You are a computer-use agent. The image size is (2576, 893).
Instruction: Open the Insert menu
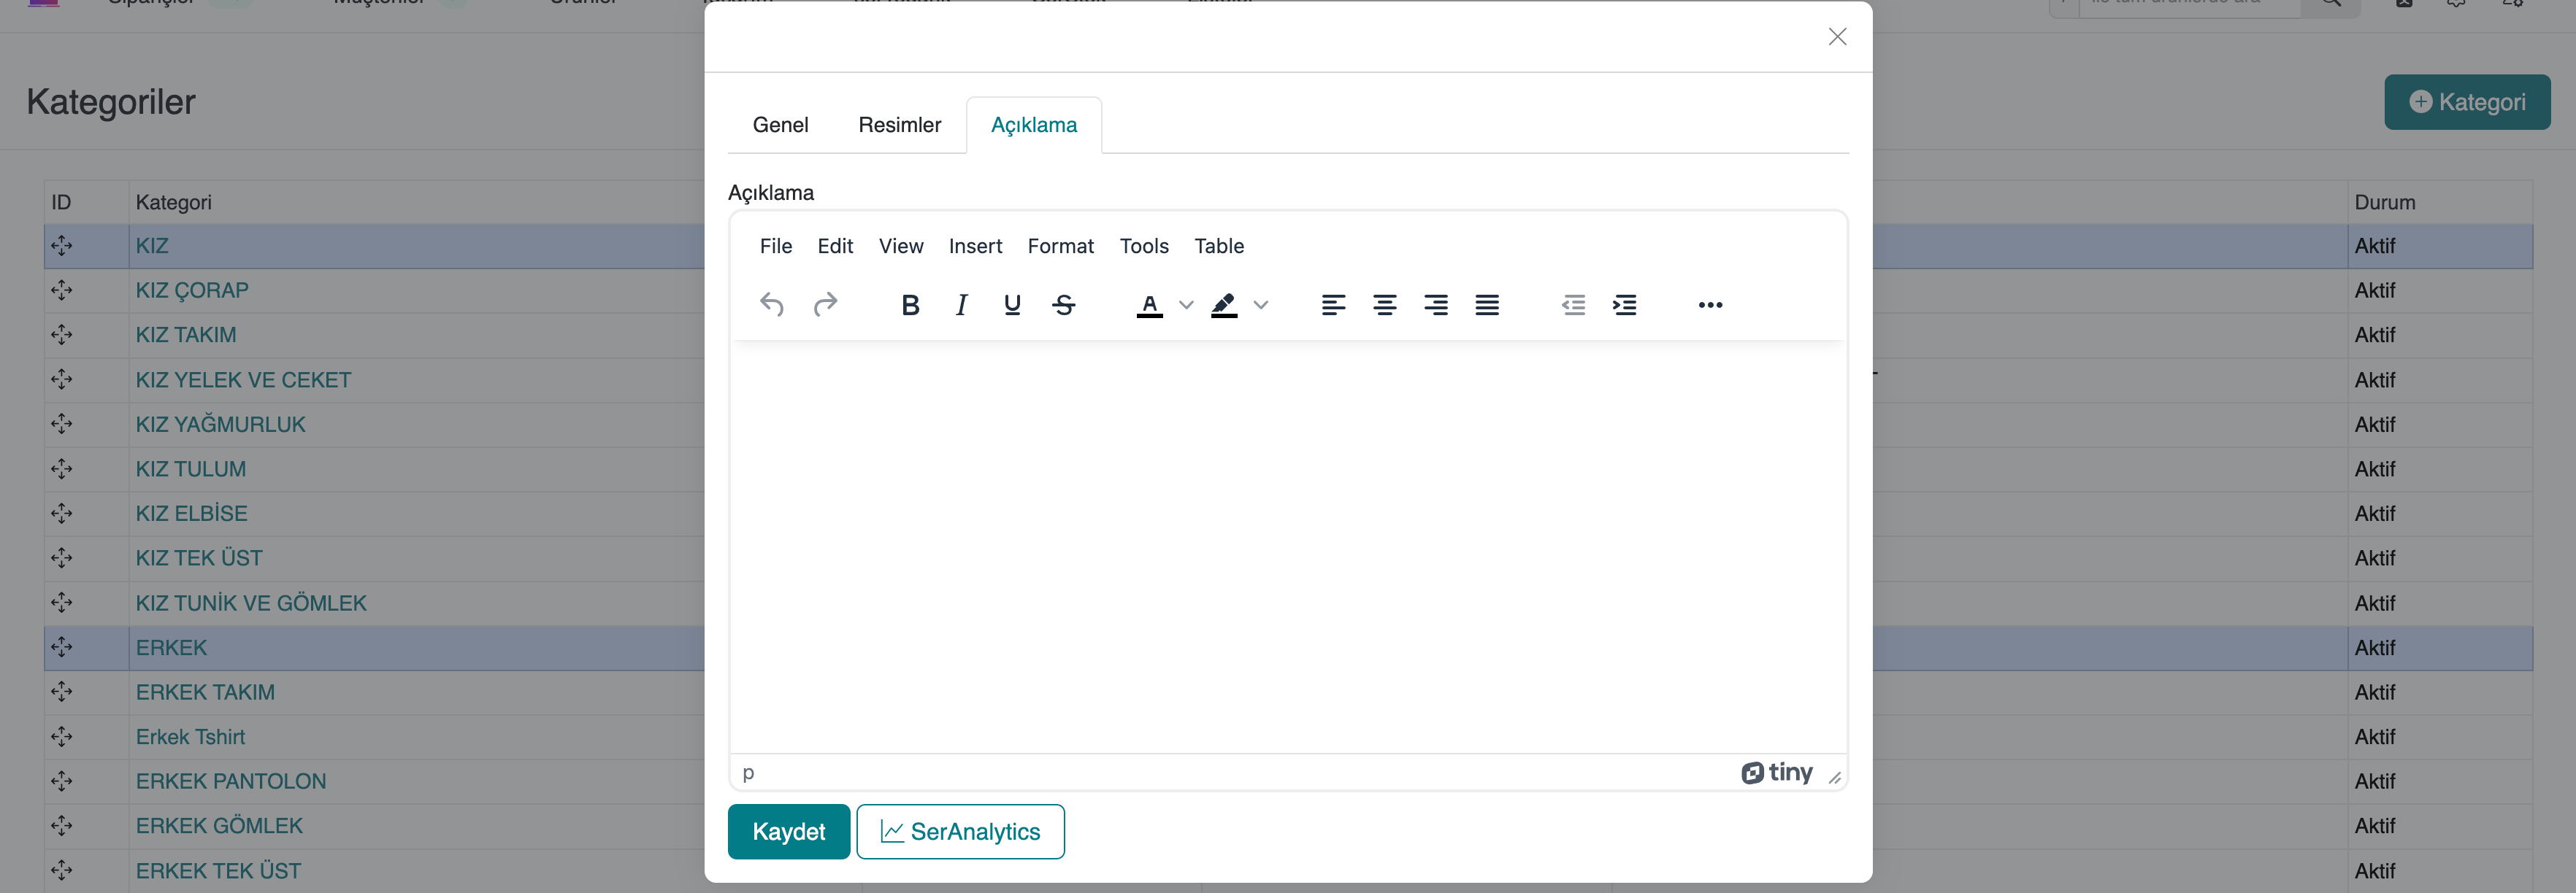[x=975, y=246]
